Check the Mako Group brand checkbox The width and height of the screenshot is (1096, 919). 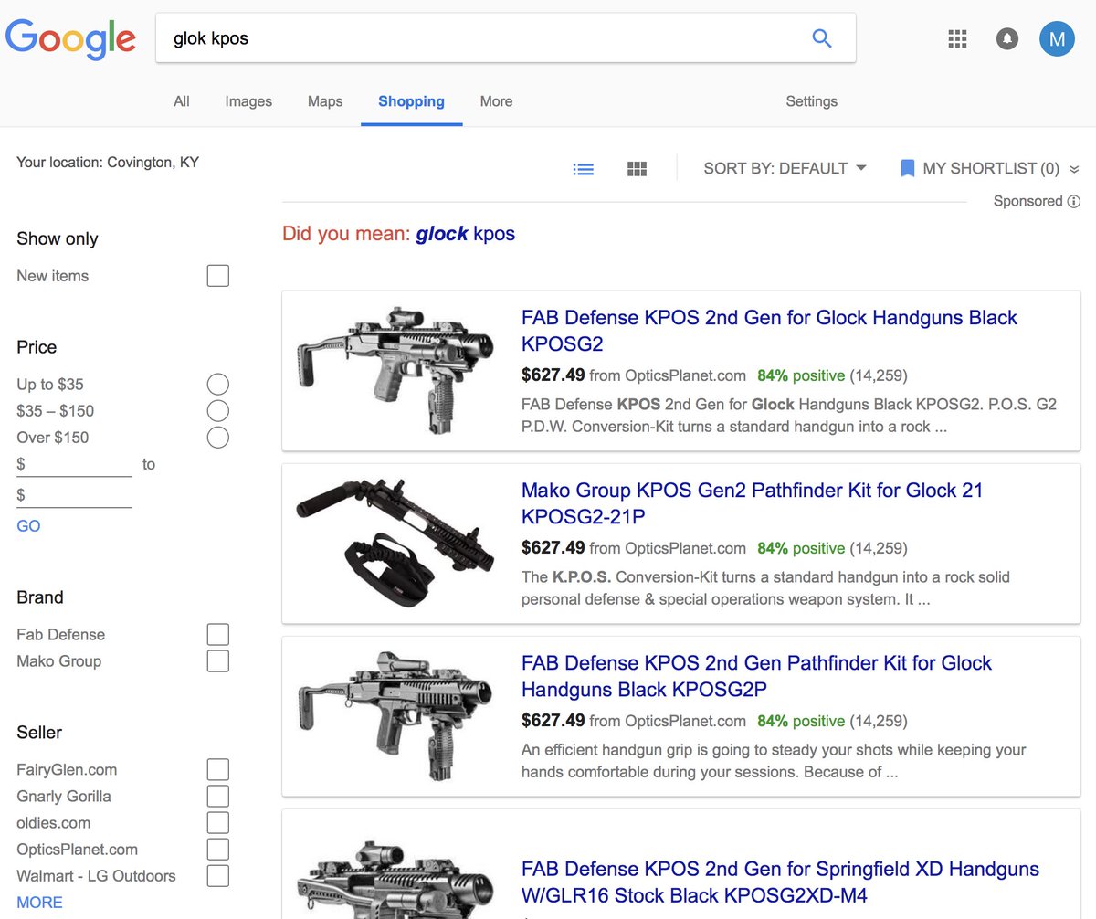pos(217,660)
